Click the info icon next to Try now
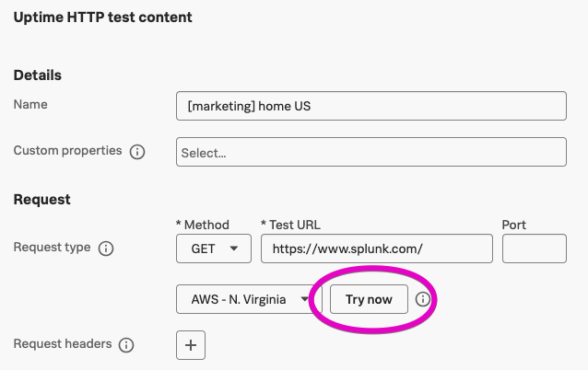The image size is (588, 370). (x=423, y=299)
